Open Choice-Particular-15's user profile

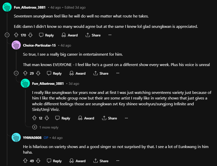39,45
